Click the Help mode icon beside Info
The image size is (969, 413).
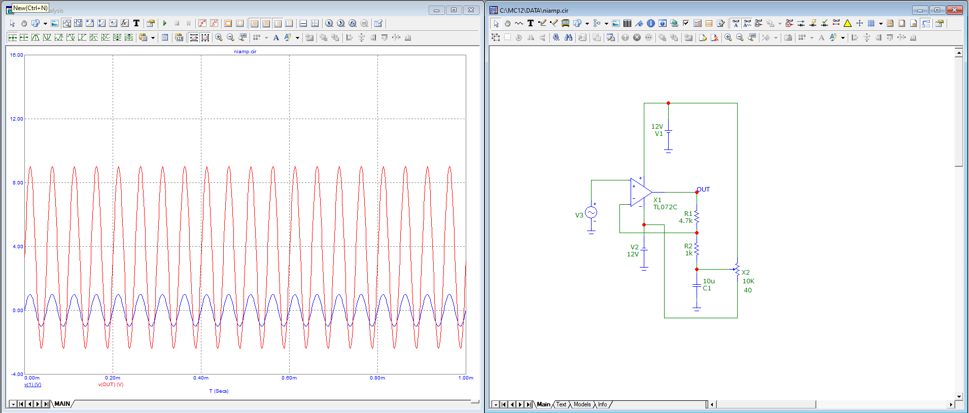(663, 23)
